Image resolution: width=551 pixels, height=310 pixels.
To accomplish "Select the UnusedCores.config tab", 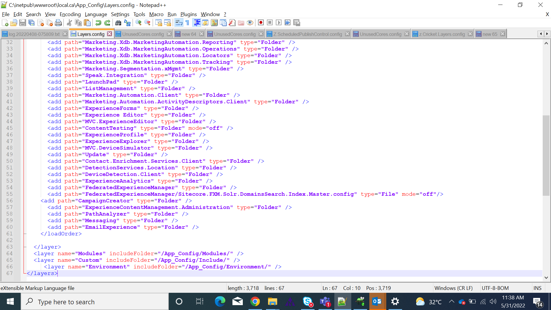I will [143, 34].
